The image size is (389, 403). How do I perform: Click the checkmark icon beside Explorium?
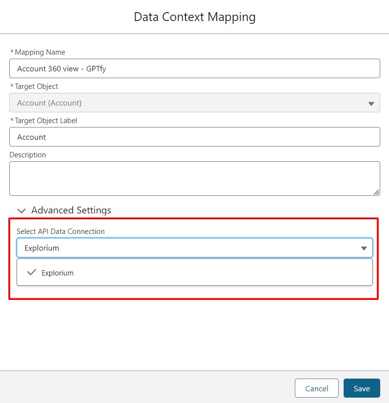(32, 273)
